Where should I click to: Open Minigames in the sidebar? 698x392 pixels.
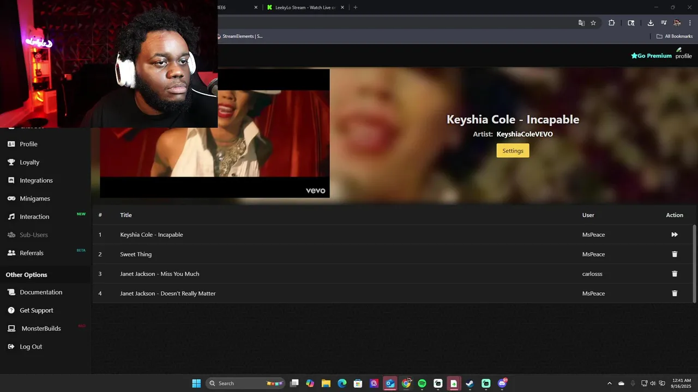(35, 199)
